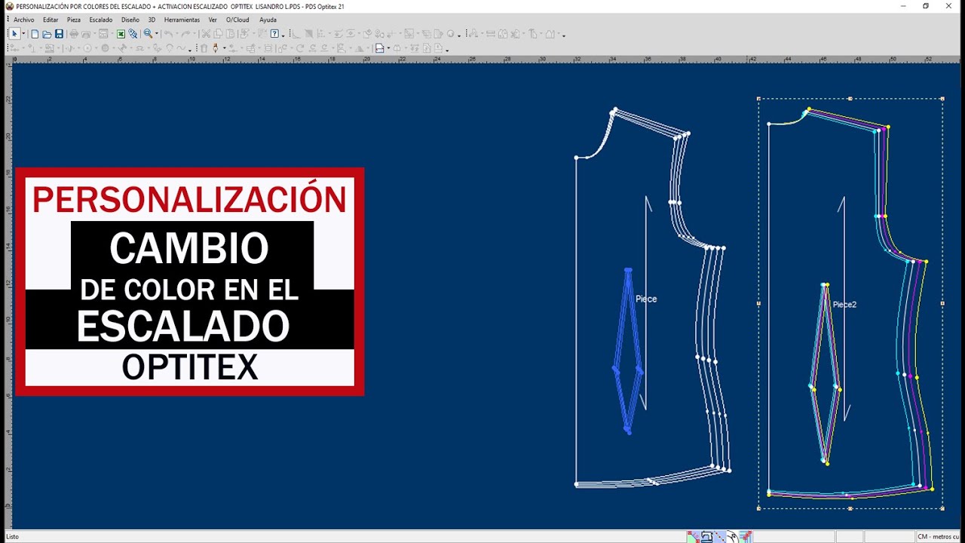Open the Help toolbar overflow arrow
The height and width of the screenshot is (543, 965).
coord(283,35)
